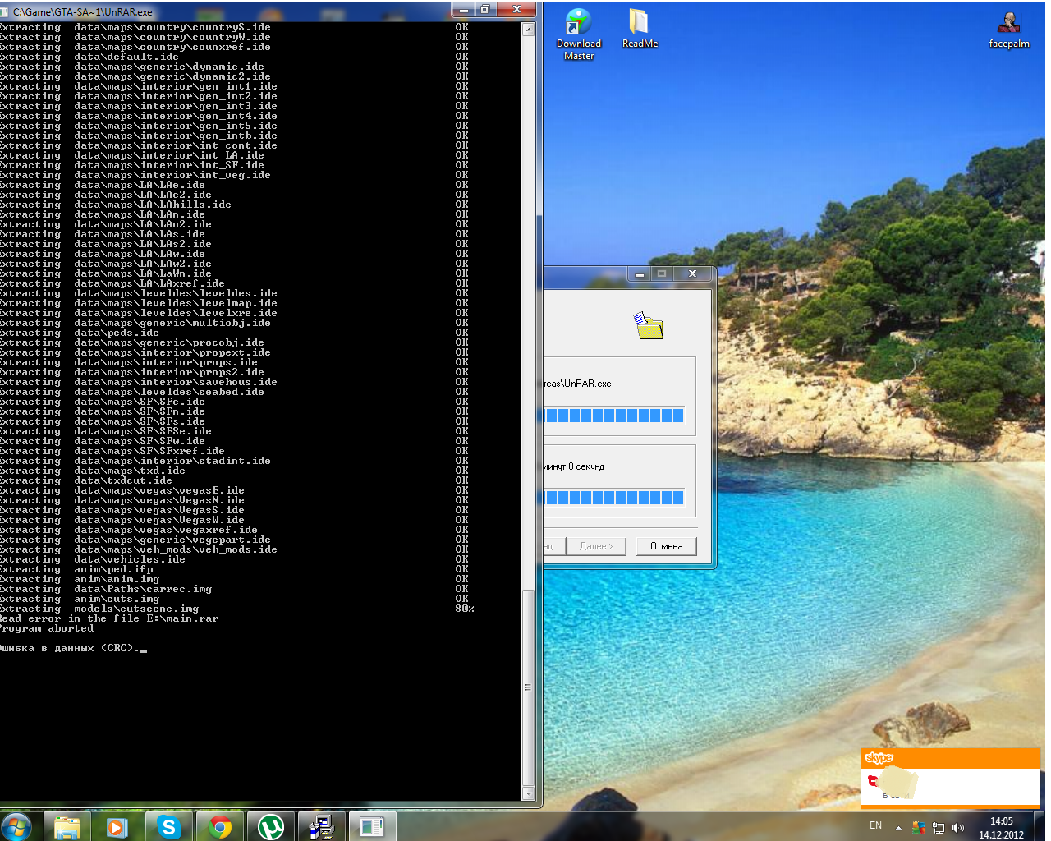The width and height of the screenshot is (1051, 841).
Task: Click the Отмена button in installer
Action: [666, 546]
